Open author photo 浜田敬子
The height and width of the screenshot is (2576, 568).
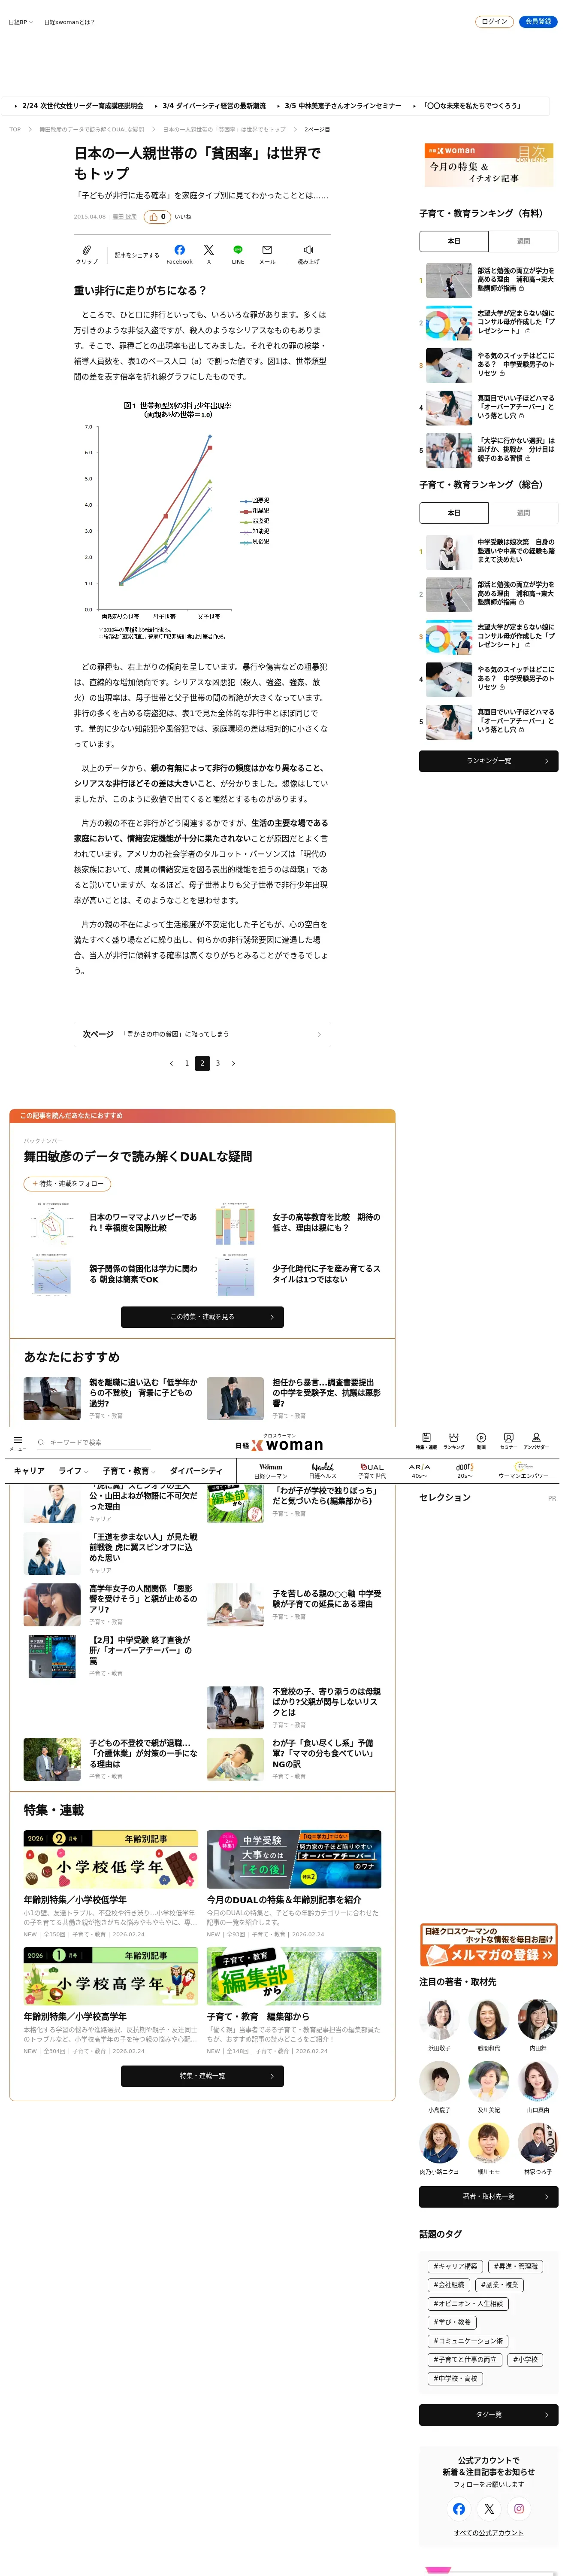coord(439,2020)
